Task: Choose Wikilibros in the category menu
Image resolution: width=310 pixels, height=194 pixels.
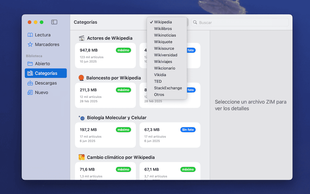Action: point(167,28)
